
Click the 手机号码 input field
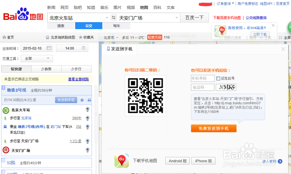203,79
